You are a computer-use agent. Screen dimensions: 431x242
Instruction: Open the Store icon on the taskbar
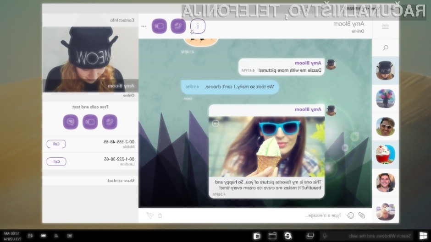(x=257, y=236)
